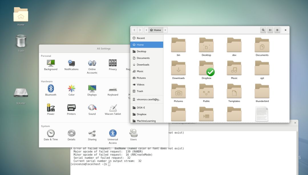Image resolution: width=308 pixels, height=175 pixels.
Task: Open Date & Time settings
Action: [51, 135]
